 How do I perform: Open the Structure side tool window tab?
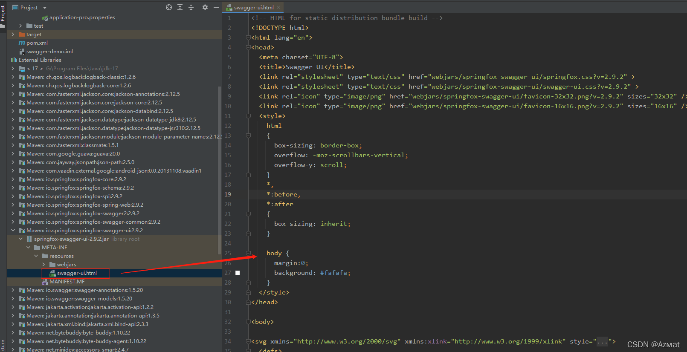pos(3,345)
